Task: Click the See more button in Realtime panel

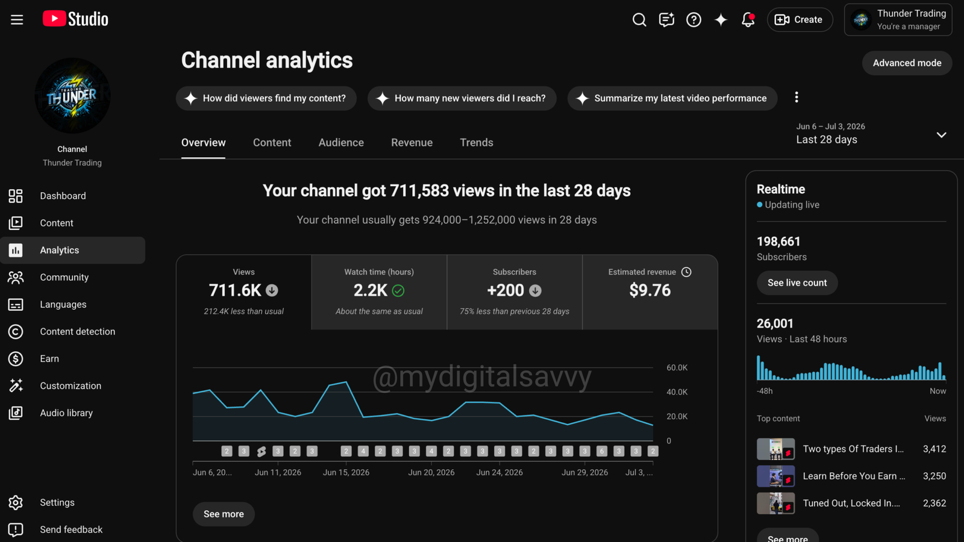Action: [x=787, y=536]
